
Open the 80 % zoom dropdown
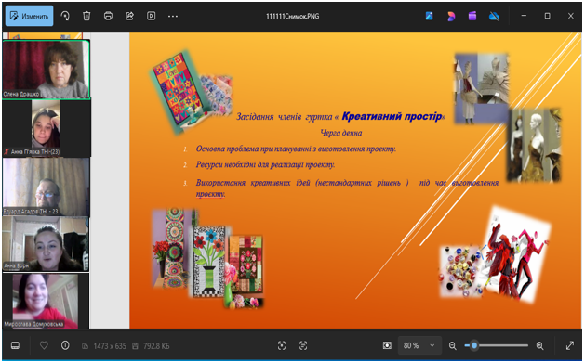tap(419, 345)
